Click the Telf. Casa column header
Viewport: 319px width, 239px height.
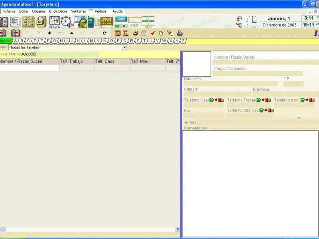pos(112,61)
